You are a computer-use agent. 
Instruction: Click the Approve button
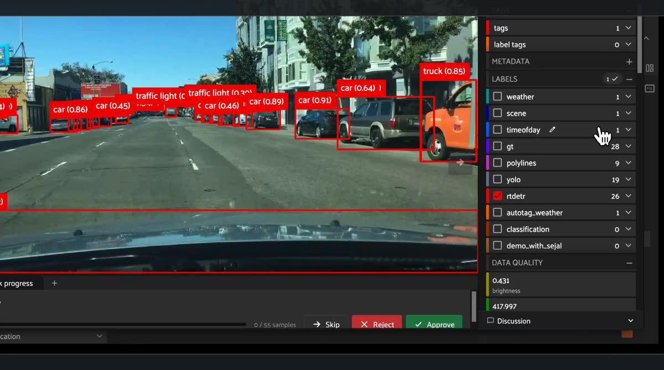click(x=434, y=323)
